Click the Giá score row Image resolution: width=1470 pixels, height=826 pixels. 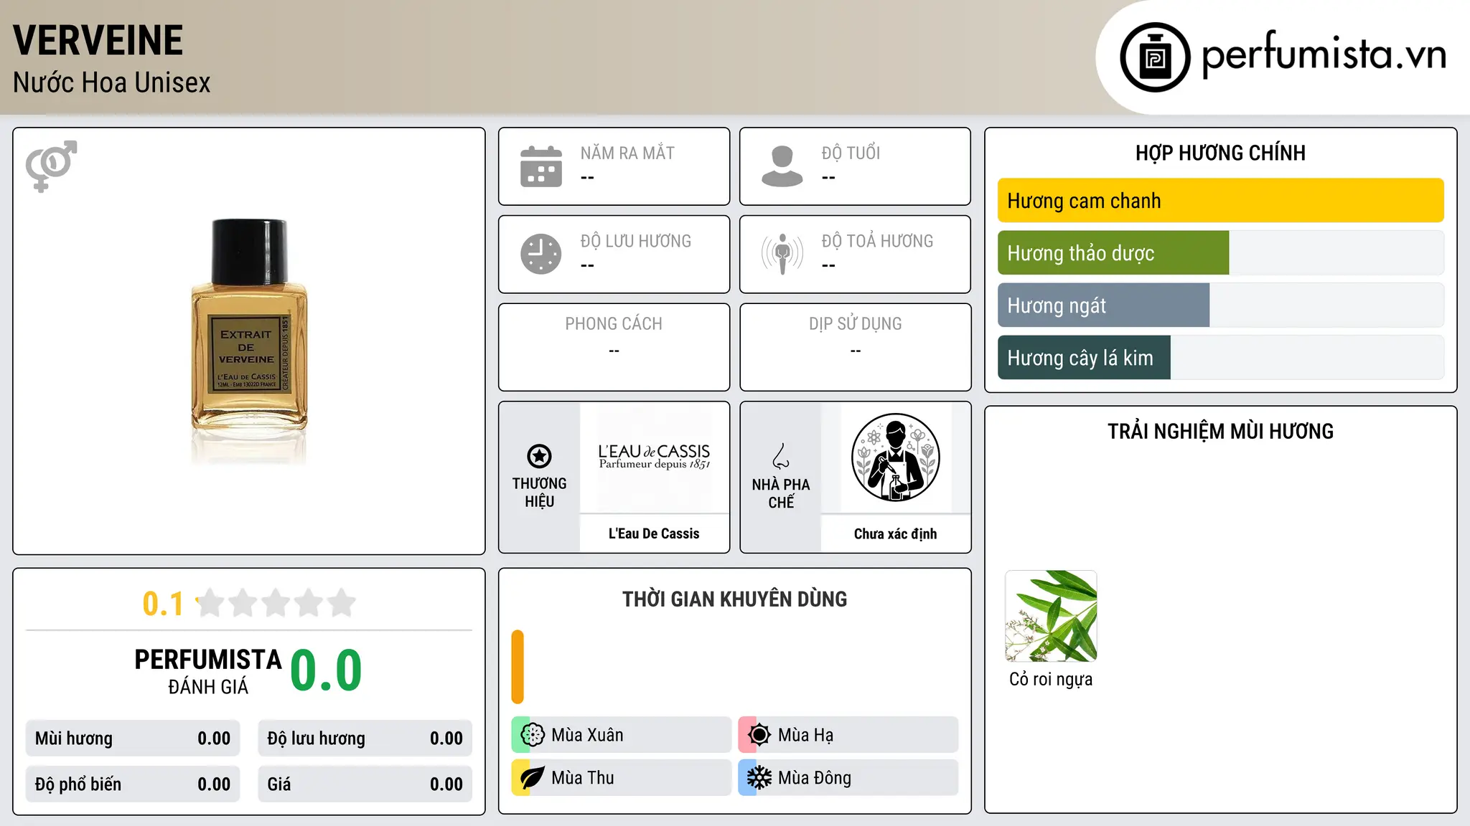pyautogui.click(x=365, y=784)
